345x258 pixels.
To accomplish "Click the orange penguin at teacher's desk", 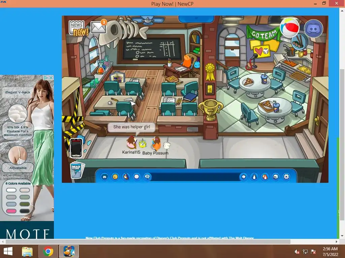I will (x=187, y=61).
